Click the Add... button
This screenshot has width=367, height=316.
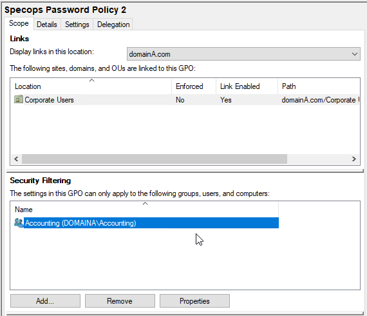click(45, 301)
